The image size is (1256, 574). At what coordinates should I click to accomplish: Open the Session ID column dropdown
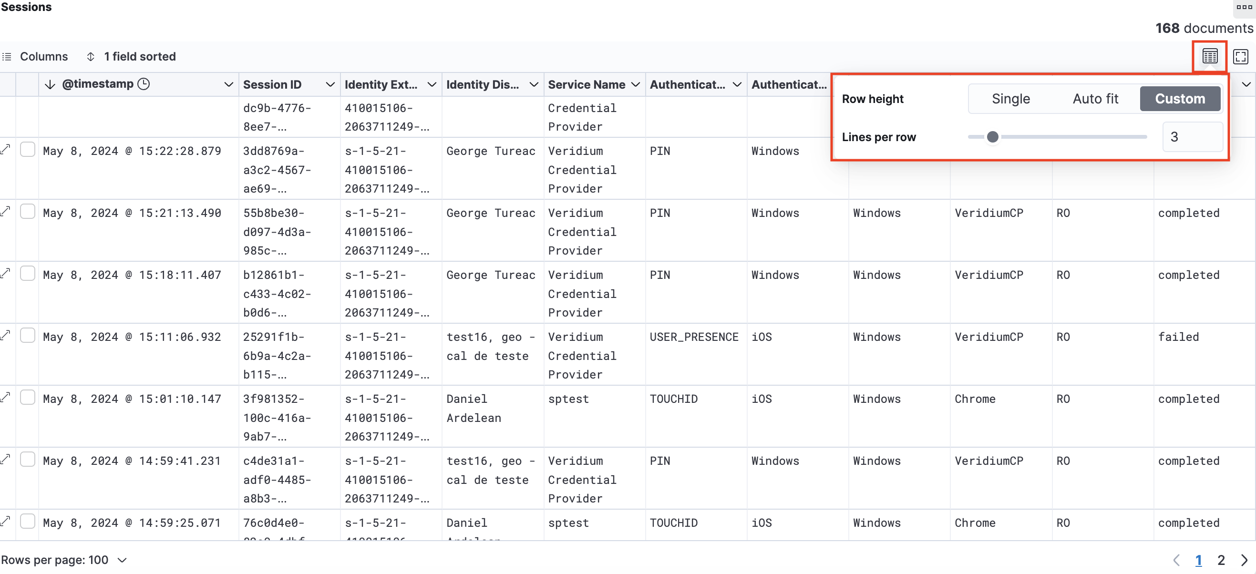[330, 84]
